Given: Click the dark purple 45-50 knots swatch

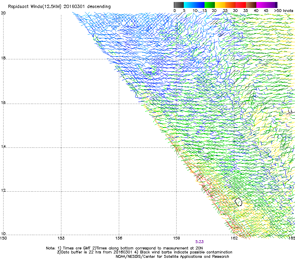Looking at the screenshot, I should coord(272,5).
